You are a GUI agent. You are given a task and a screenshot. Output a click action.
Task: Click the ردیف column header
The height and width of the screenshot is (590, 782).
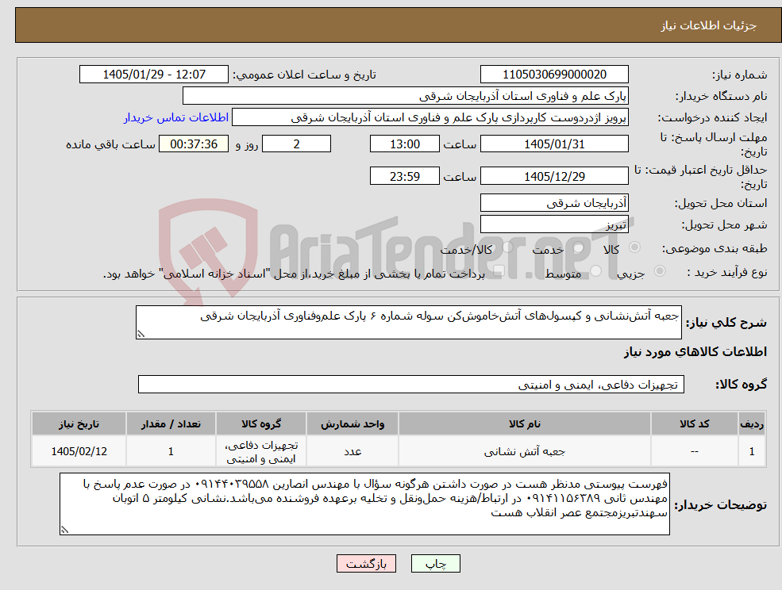[752, 424]
